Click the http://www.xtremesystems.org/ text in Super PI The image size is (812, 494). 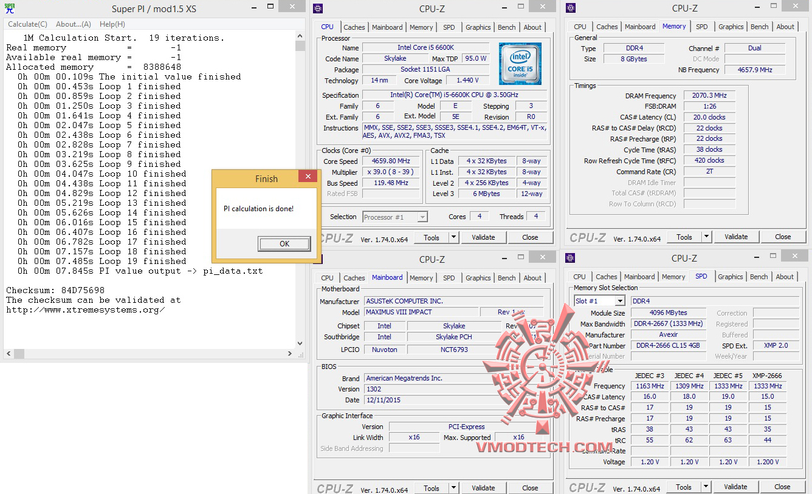coord(86,310)
